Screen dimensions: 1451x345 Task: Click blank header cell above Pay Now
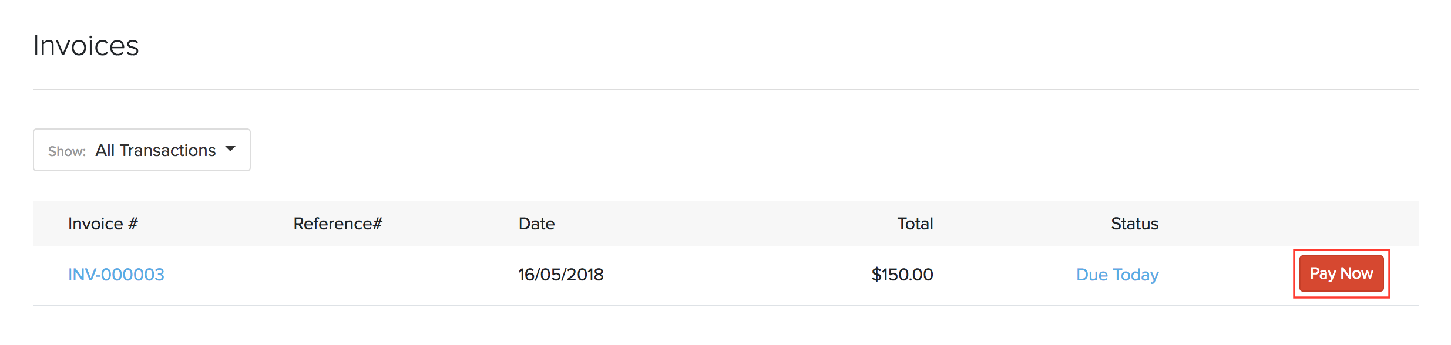pyautogui.click(x=1341, y=224)
